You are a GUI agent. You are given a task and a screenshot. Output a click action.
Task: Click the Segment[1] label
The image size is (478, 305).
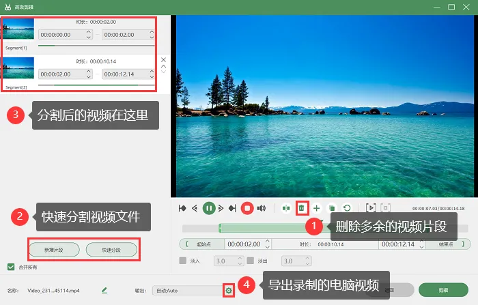coord(16,48)
